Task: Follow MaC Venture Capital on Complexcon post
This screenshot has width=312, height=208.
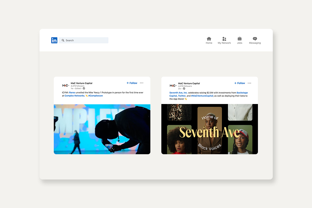Action: tap(132, 83)
